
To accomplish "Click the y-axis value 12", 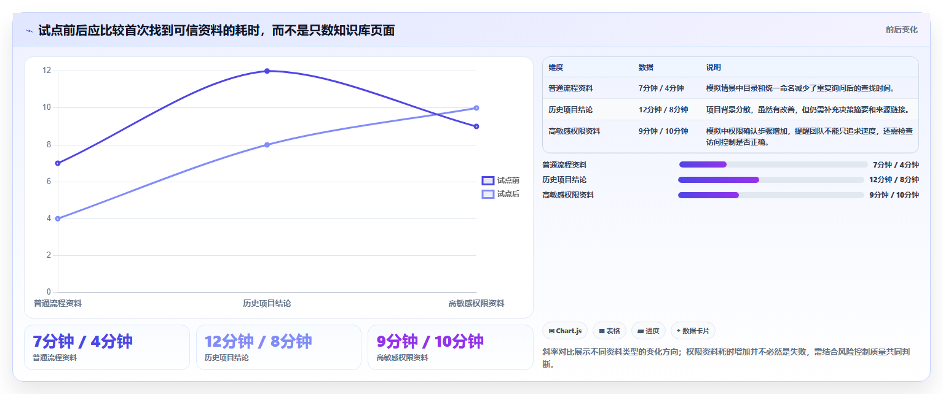I will (x=47, y=71).
